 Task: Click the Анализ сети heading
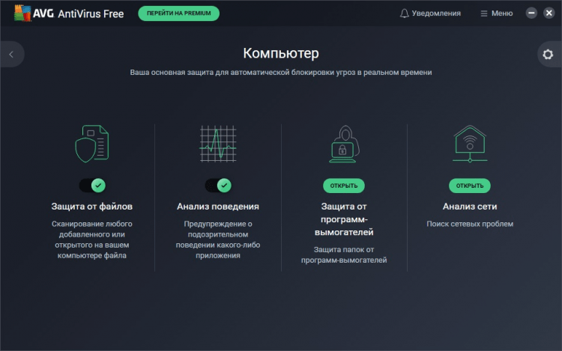pyautogui.click(x=470, y=207)
